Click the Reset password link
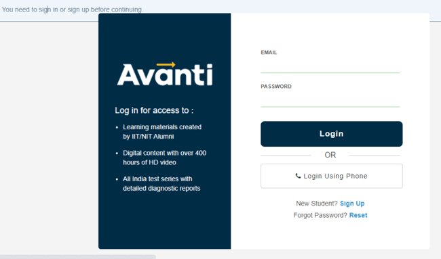441x259 pixels. [x=358, y=215]
